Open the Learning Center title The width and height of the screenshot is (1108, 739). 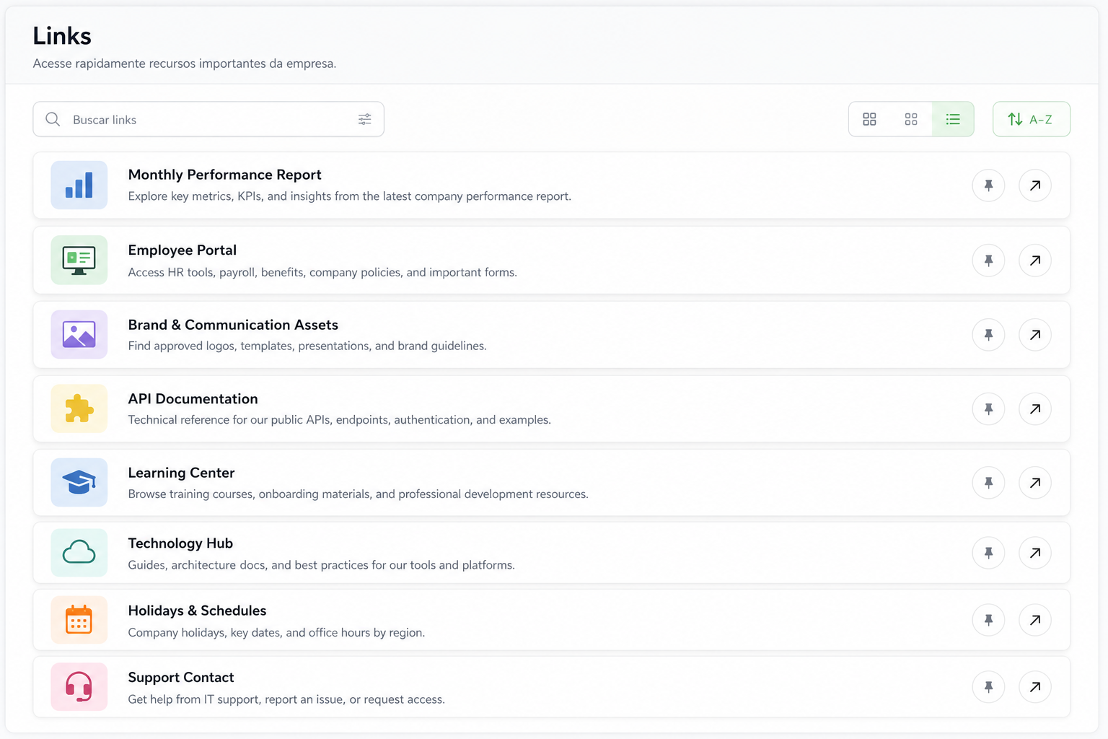pyautogui.click(x=182, y=473)
